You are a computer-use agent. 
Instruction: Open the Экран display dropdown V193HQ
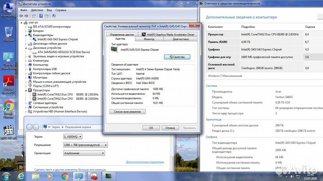(73, 137)
